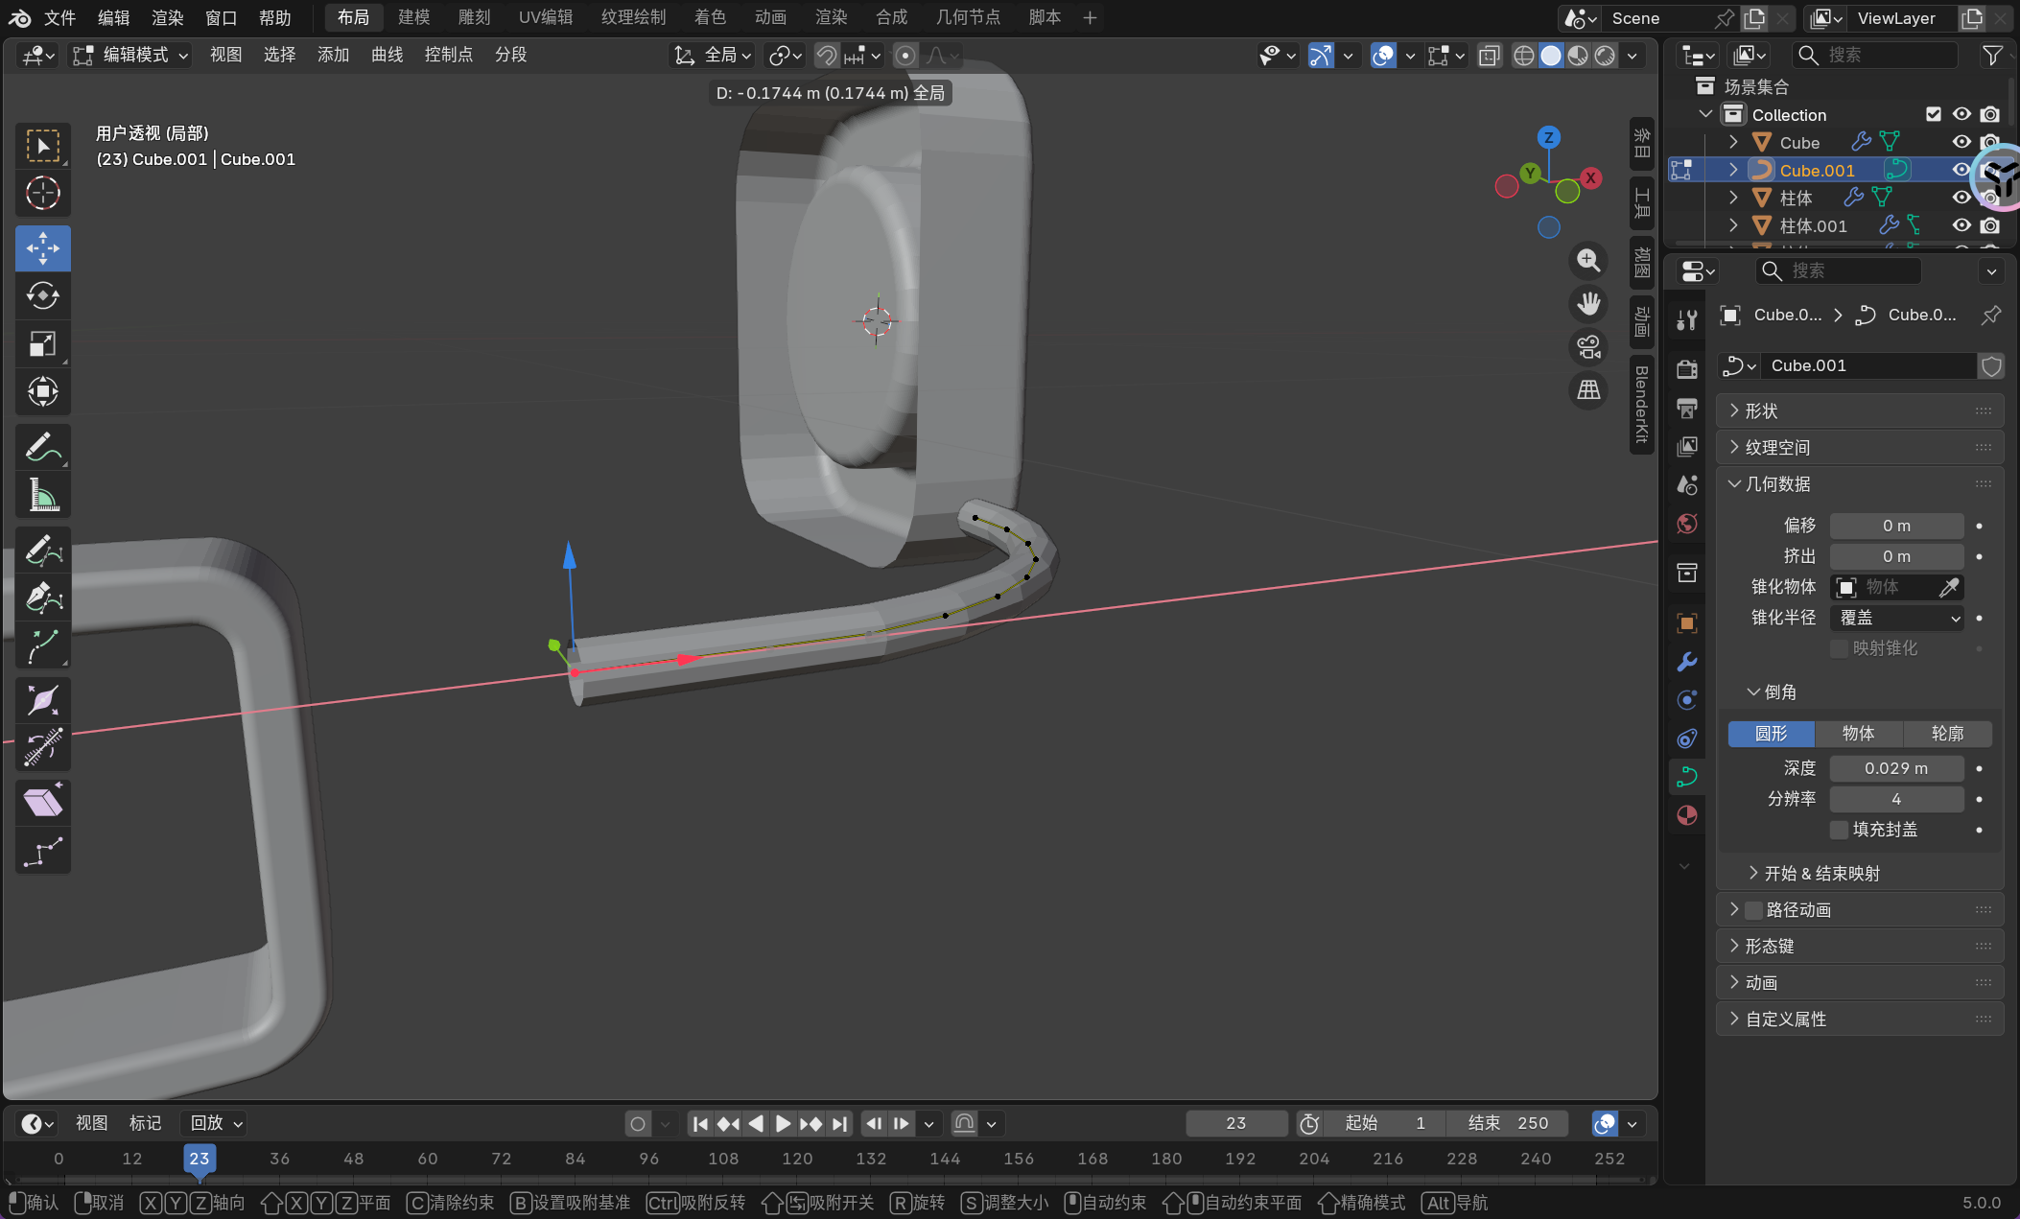Open the 锥化半径 覆盖 dropdown
The width and height of the screenshot is (2020, 1219).
(1896, 618)
